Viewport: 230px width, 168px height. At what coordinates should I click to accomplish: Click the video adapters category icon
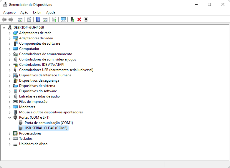click(15, 38)
